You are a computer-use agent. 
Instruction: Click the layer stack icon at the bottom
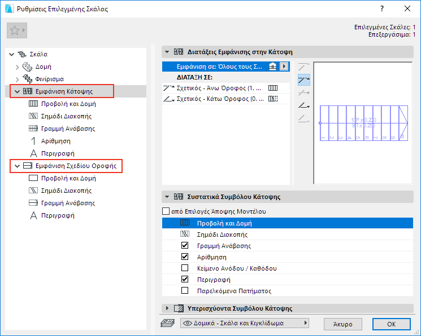click(167, 323)
